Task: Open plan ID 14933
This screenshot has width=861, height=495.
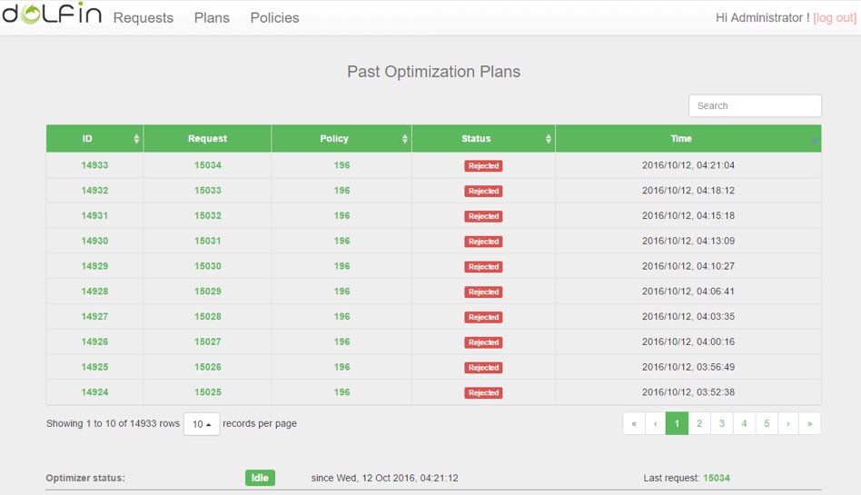Action: pyautogui.click(x=94, y=165)
